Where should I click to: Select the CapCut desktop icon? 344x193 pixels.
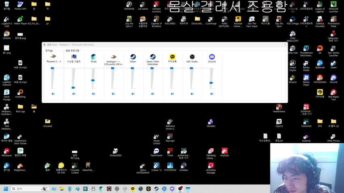pyautogui.click(x=279, y=123)
